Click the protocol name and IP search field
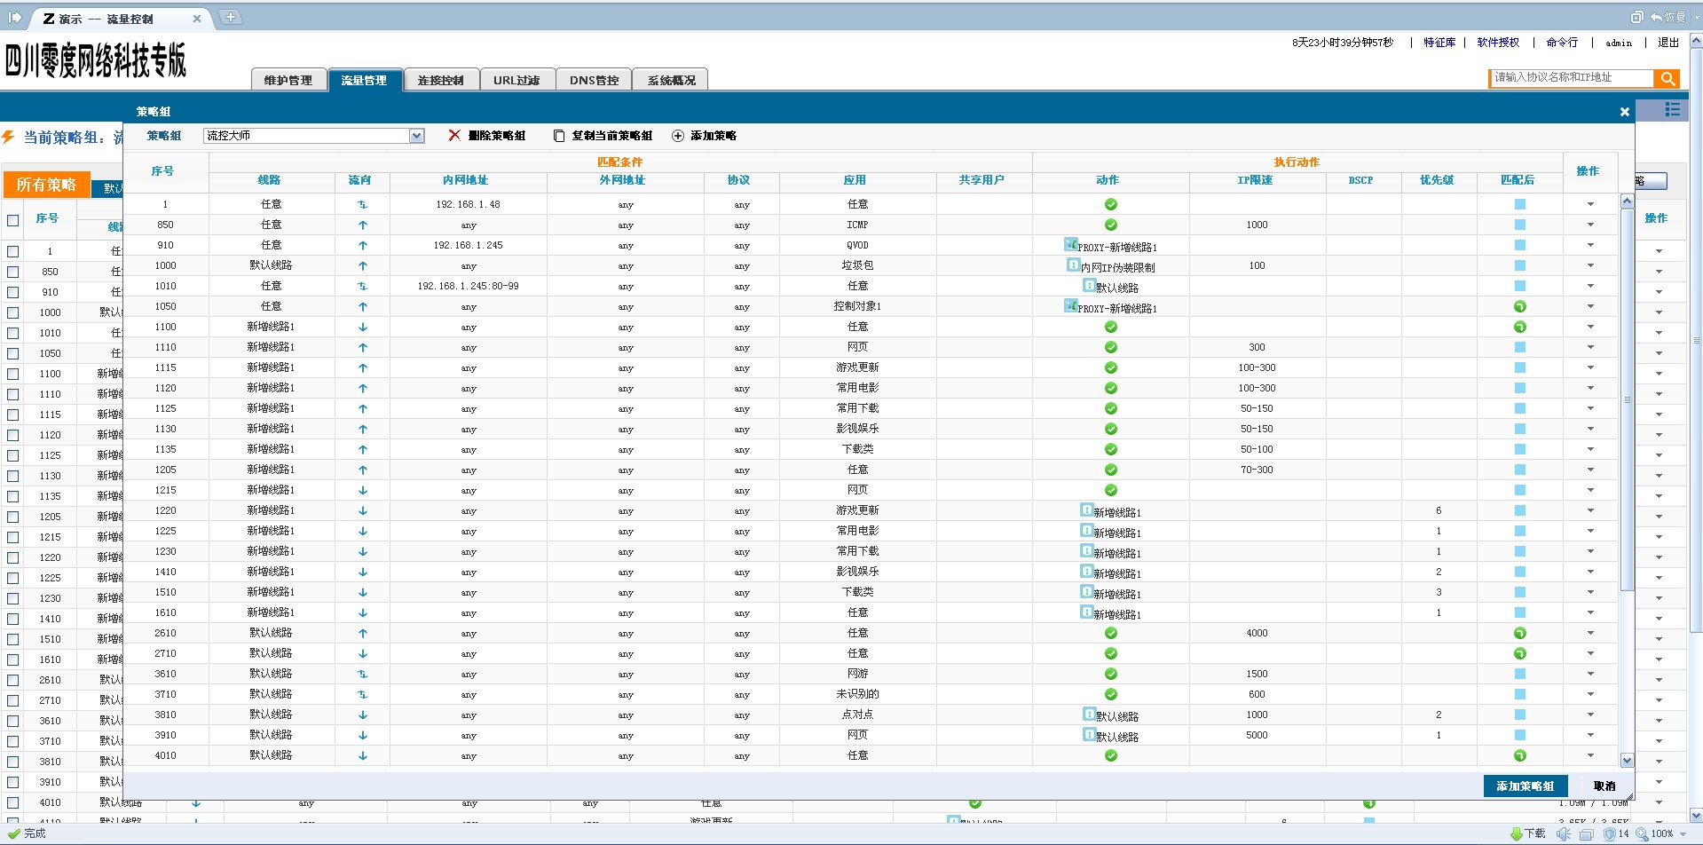The height and width of the screenshot is (845, 1703). (x=1572, y=78)
